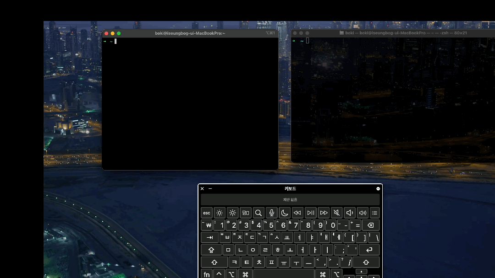Raise volume with volume-up key

[x=363, y=213]
